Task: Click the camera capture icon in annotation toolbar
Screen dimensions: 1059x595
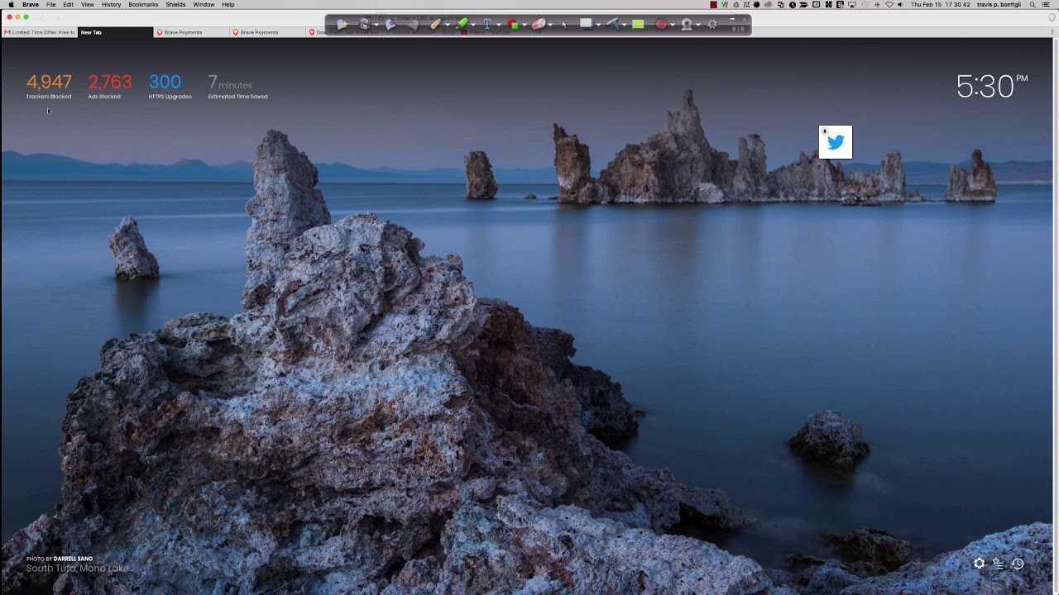Action: 365,25
